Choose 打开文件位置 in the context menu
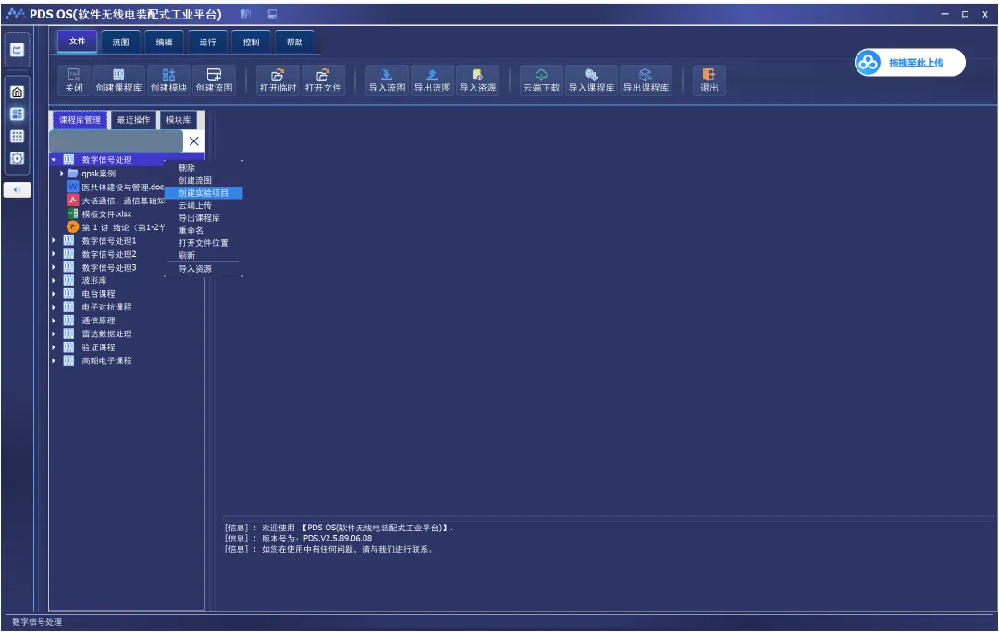 [203, 242]
